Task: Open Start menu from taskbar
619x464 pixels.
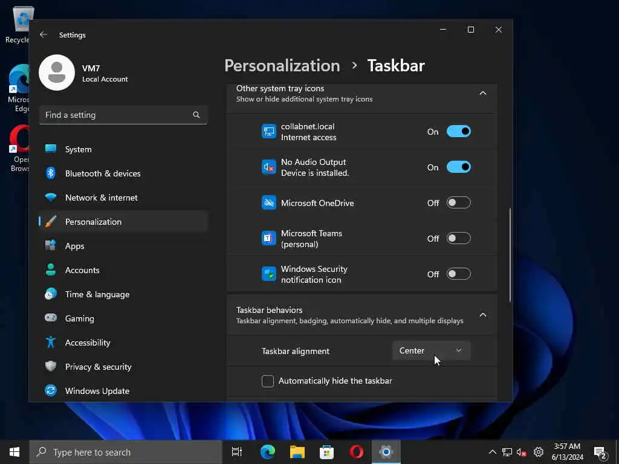Action: coord(15,452)
